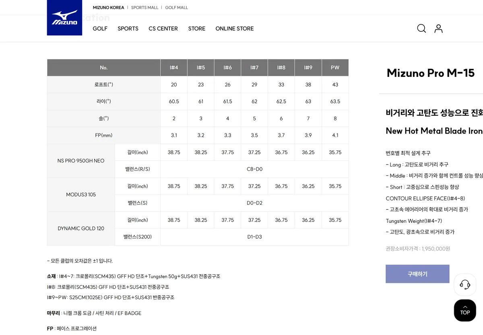
Task: Click the 마무리 finish description line
Action: 94,313
